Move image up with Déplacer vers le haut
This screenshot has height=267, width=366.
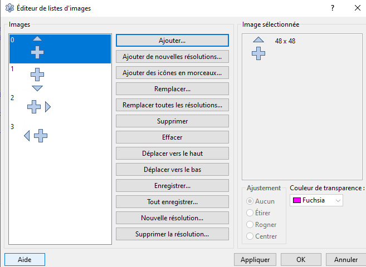172,153
